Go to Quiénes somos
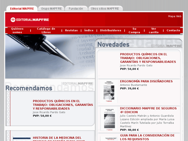Image resolution: width=188 pixels, height=141 pixels. click(x=17, y=31)
